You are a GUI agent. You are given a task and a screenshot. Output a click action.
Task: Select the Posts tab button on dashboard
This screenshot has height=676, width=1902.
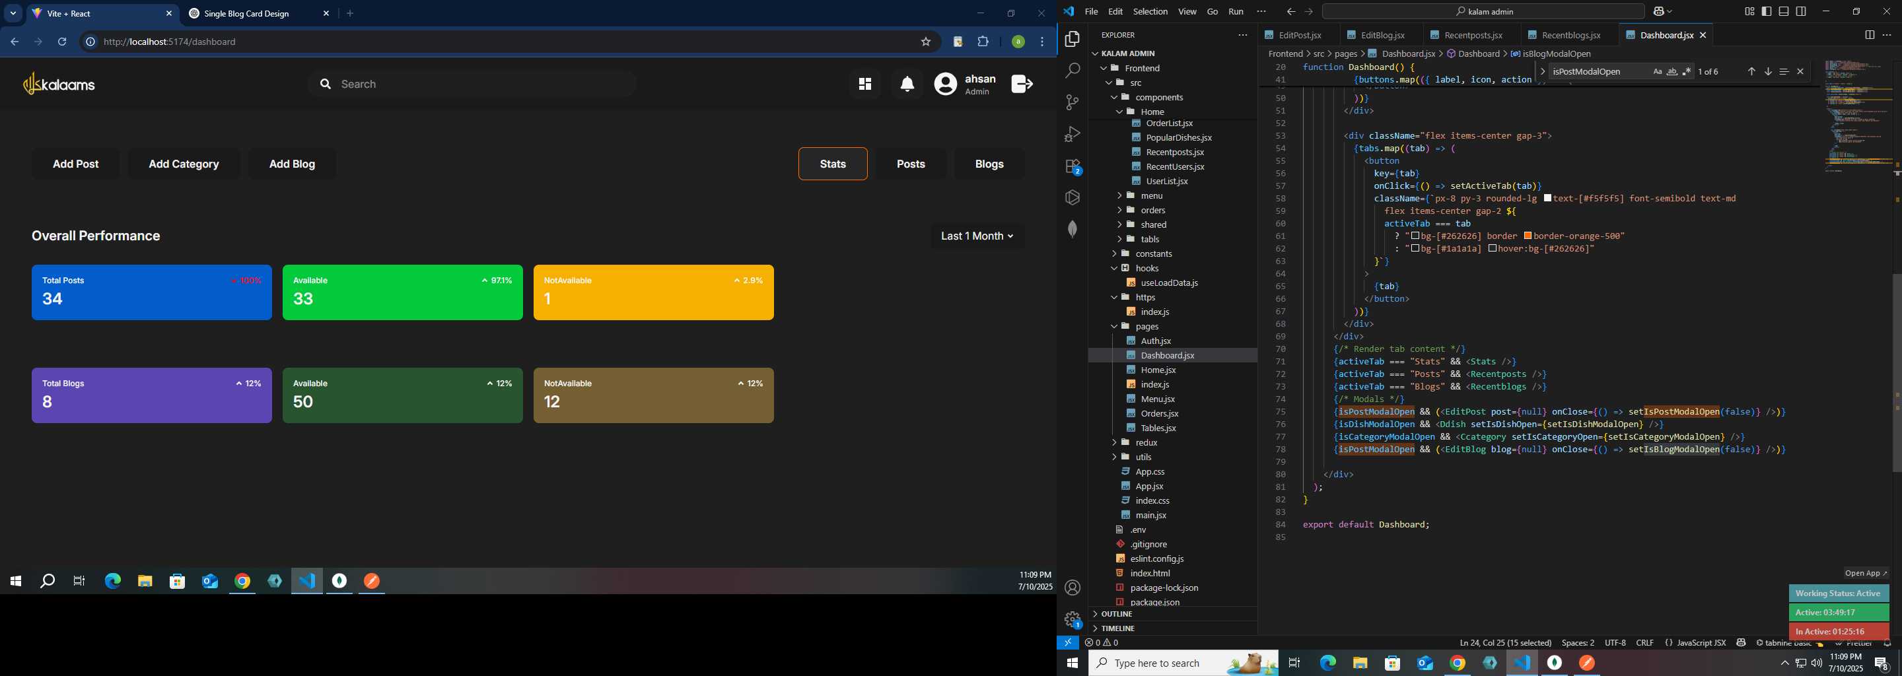[x=911, y=164]
